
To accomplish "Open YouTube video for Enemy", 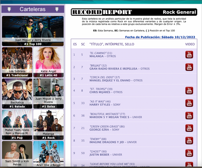I will pos(189,140).
